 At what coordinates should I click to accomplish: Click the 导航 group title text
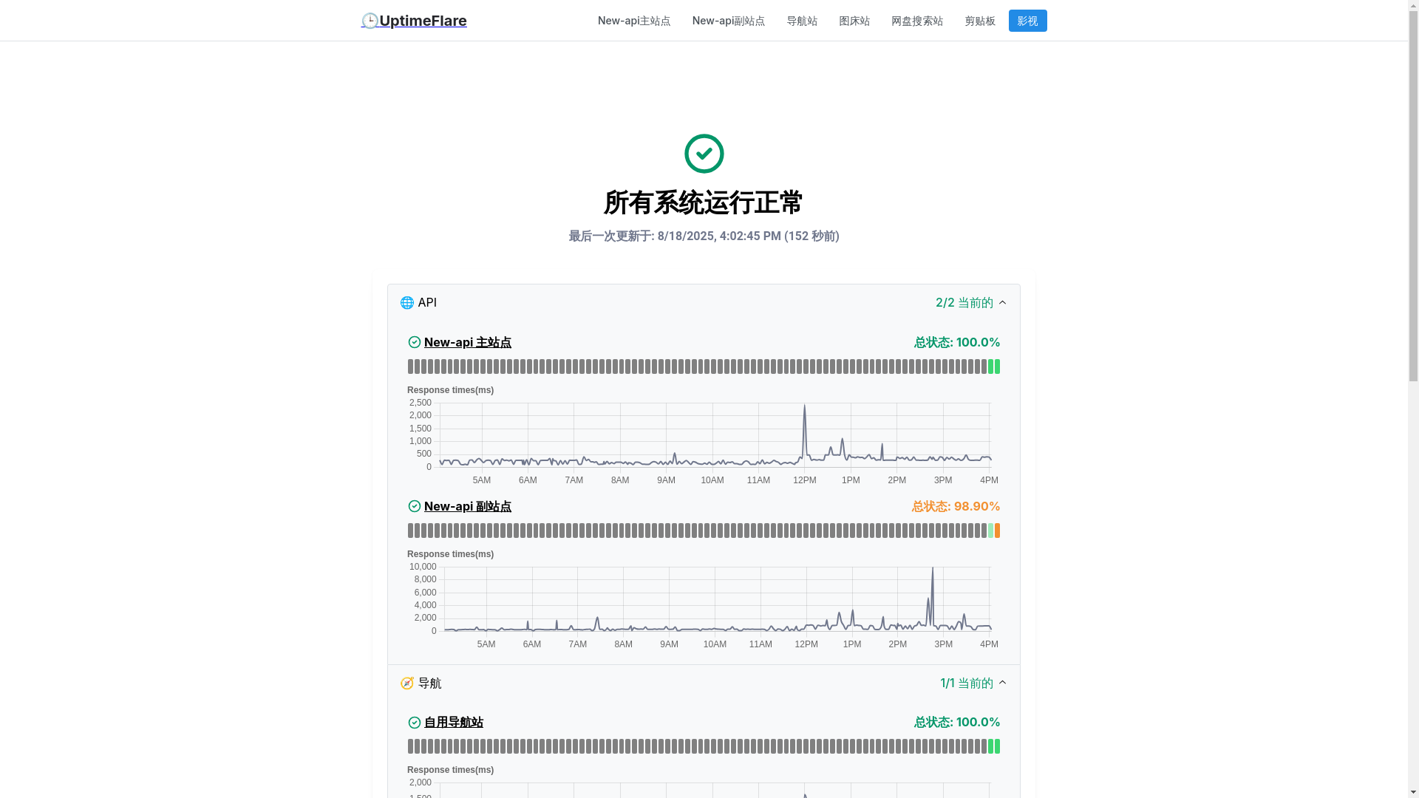[x=429, y=683]
